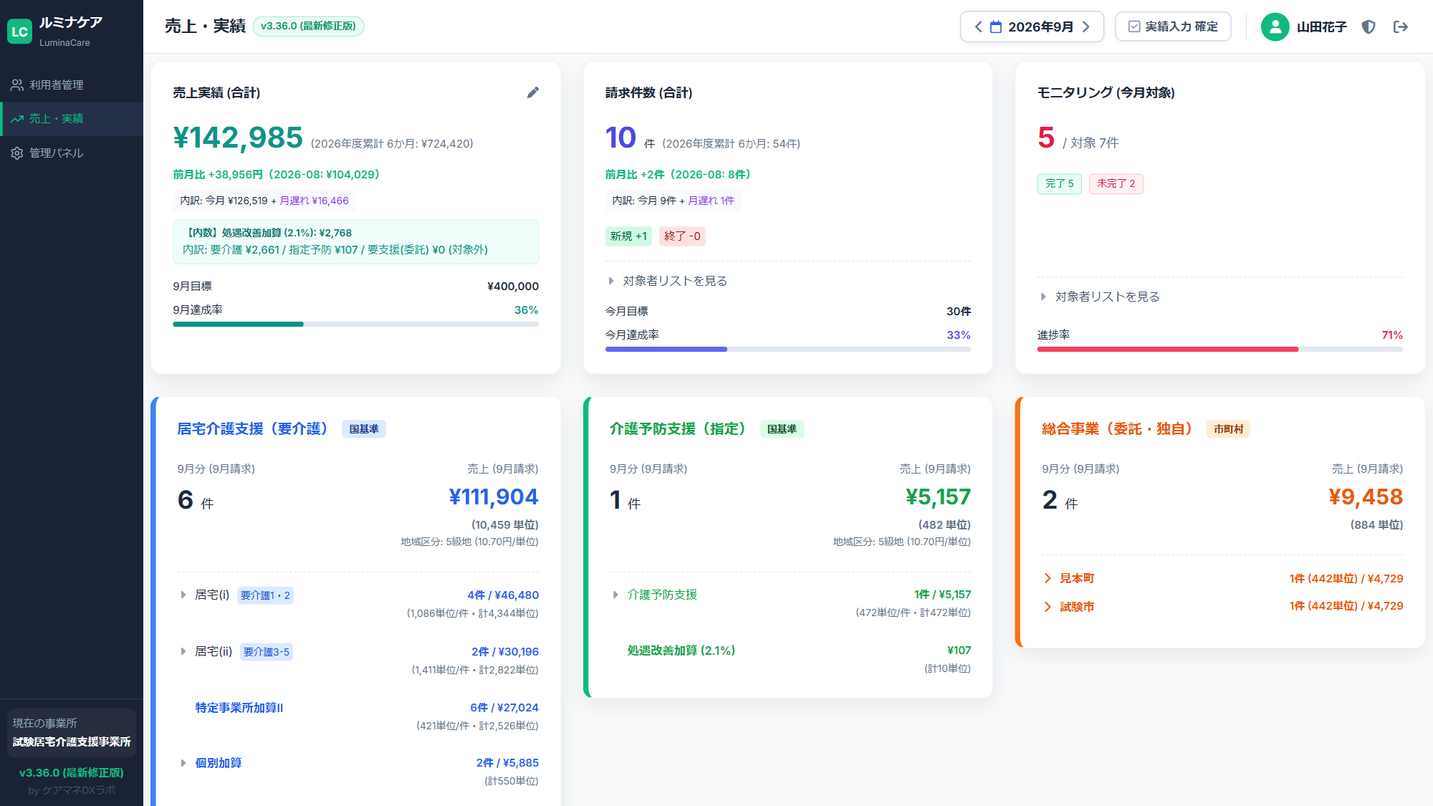Click the 売上・実績 trend chart icon
Screen dimensions: 1433x806
(17, 119)
